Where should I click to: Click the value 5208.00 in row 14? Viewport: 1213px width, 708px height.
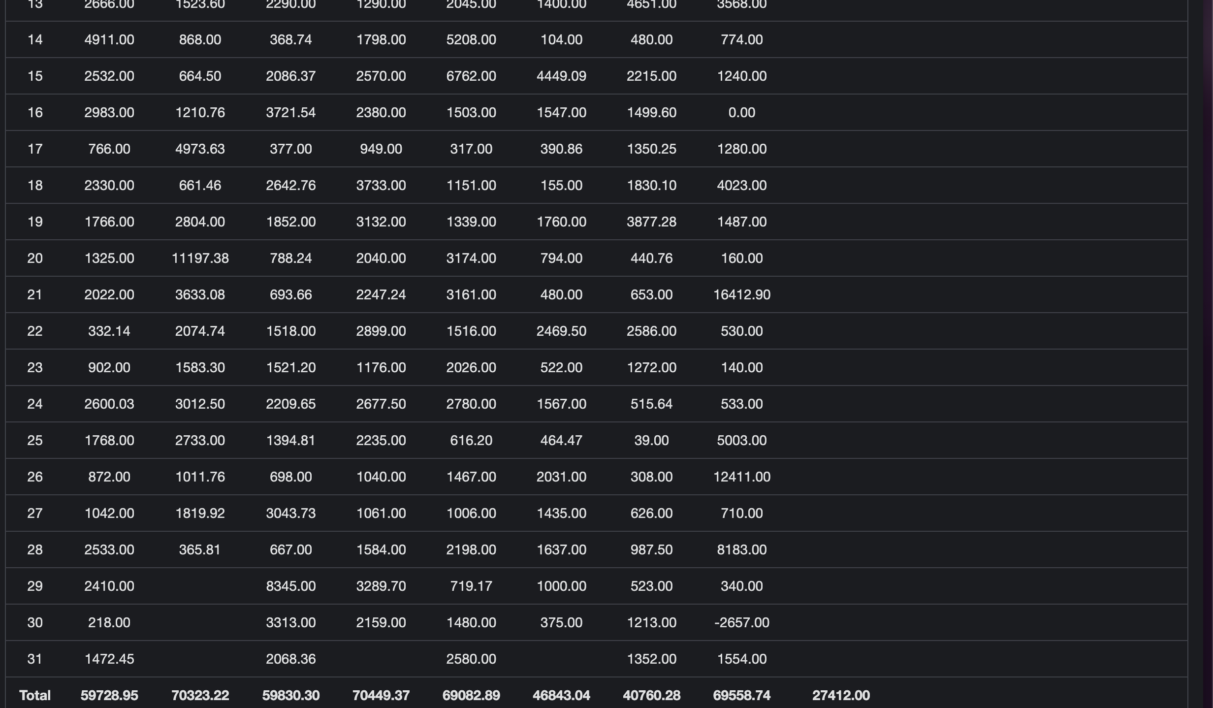click(x=471, y=39)
